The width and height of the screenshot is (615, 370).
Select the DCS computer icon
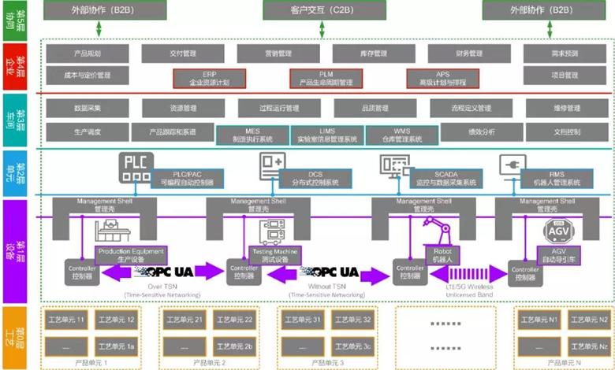[x=272, y=166]
